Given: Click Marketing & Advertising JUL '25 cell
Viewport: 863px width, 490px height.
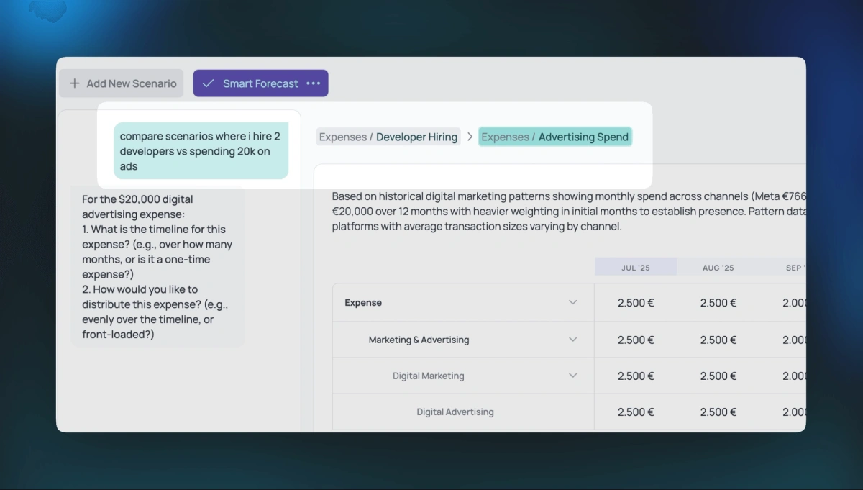Looking at the screenshot, I should [636, 340].
